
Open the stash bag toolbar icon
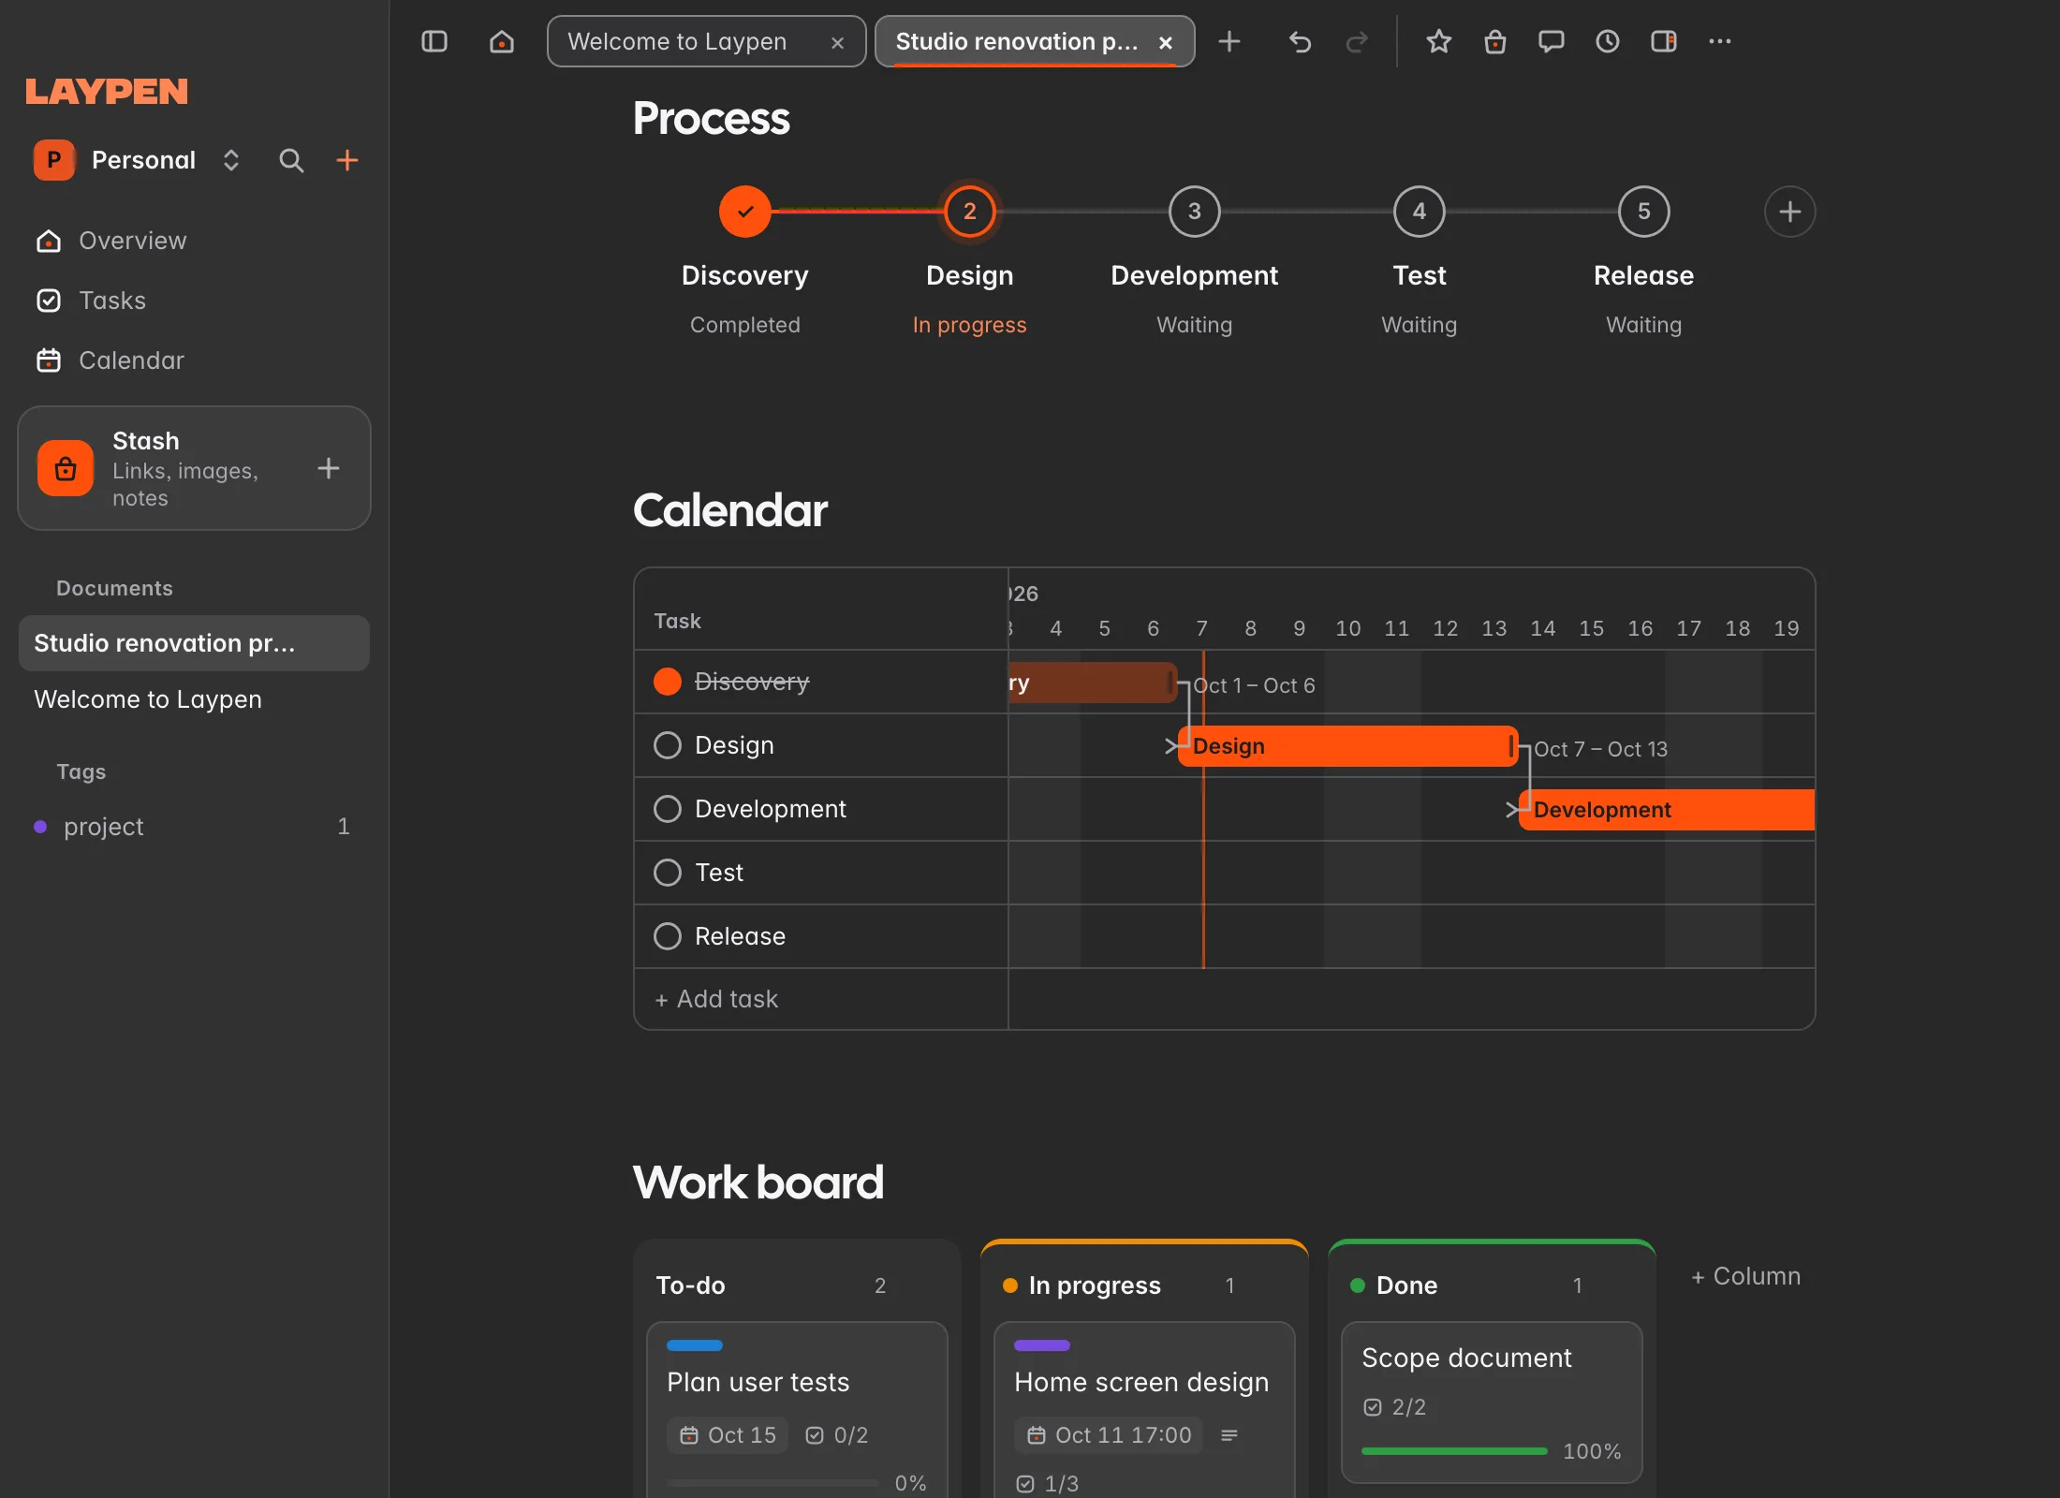(1495, 41)
